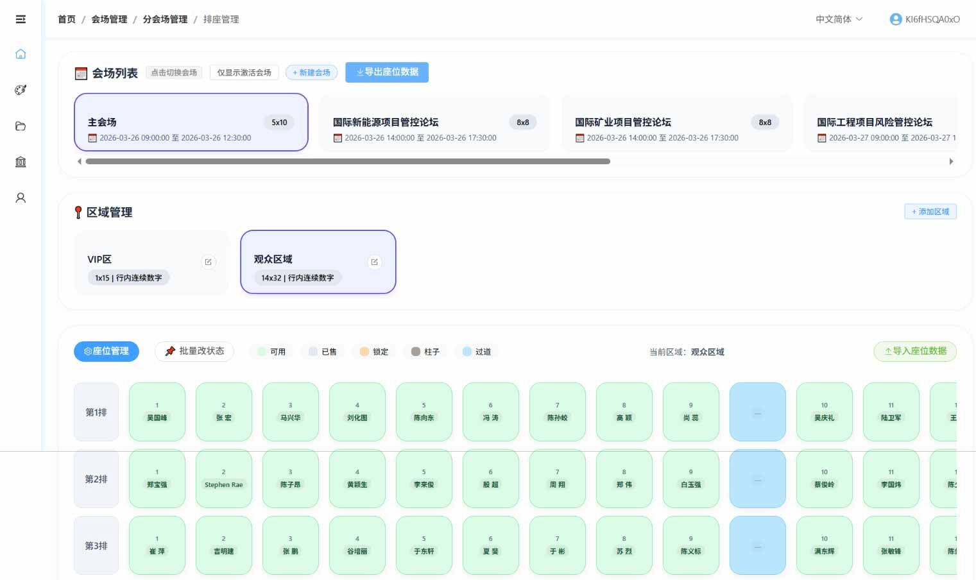The height and width of the screenshot is (580, 976).
Task: Select the 第2排 row header
Action: click(96, 479)
